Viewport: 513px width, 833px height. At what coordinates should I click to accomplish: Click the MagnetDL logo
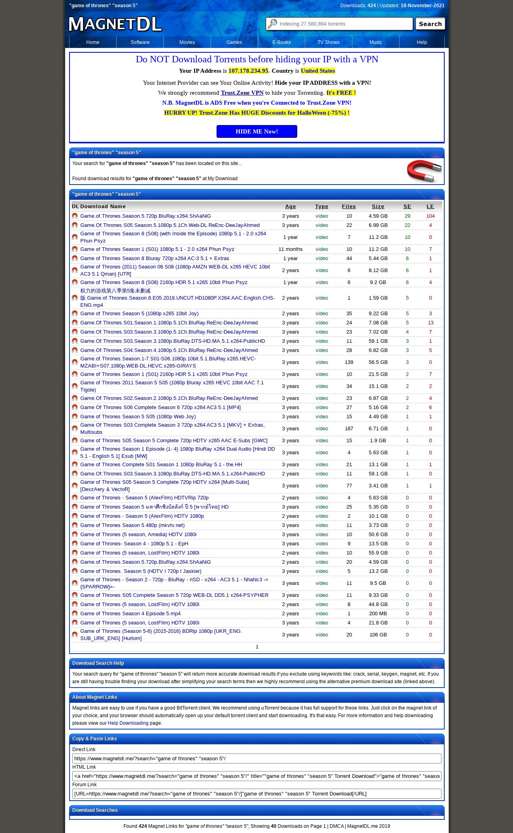115,24
